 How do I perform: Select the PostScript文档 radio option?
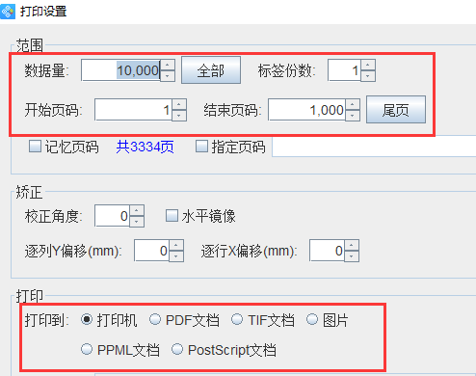pyautogui.click(x=177, y=349)
